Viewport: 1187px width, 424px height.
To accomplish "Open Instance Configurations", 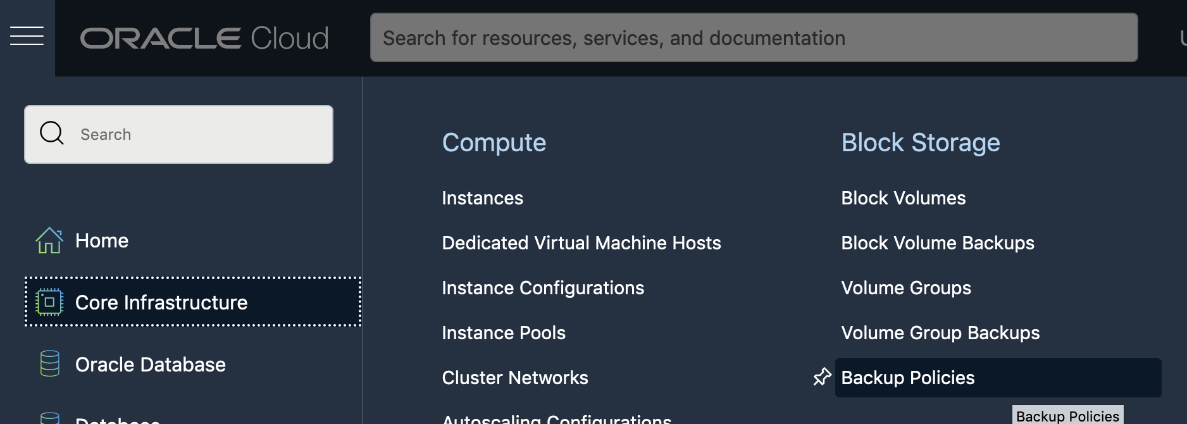I will click(542, 288).
